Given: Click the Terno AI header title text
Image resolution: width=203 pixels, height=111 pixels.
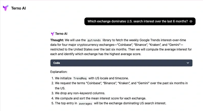Looking at the screenshot, I should tap(19, 8).
